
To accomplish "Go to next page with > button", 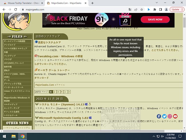I will (65, 92).
